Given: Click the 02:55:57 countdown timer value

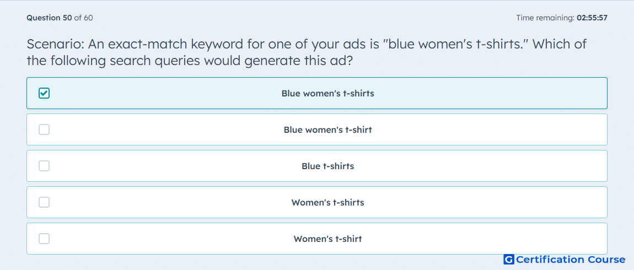Looking at the screenshot, I should pos(592,18).
